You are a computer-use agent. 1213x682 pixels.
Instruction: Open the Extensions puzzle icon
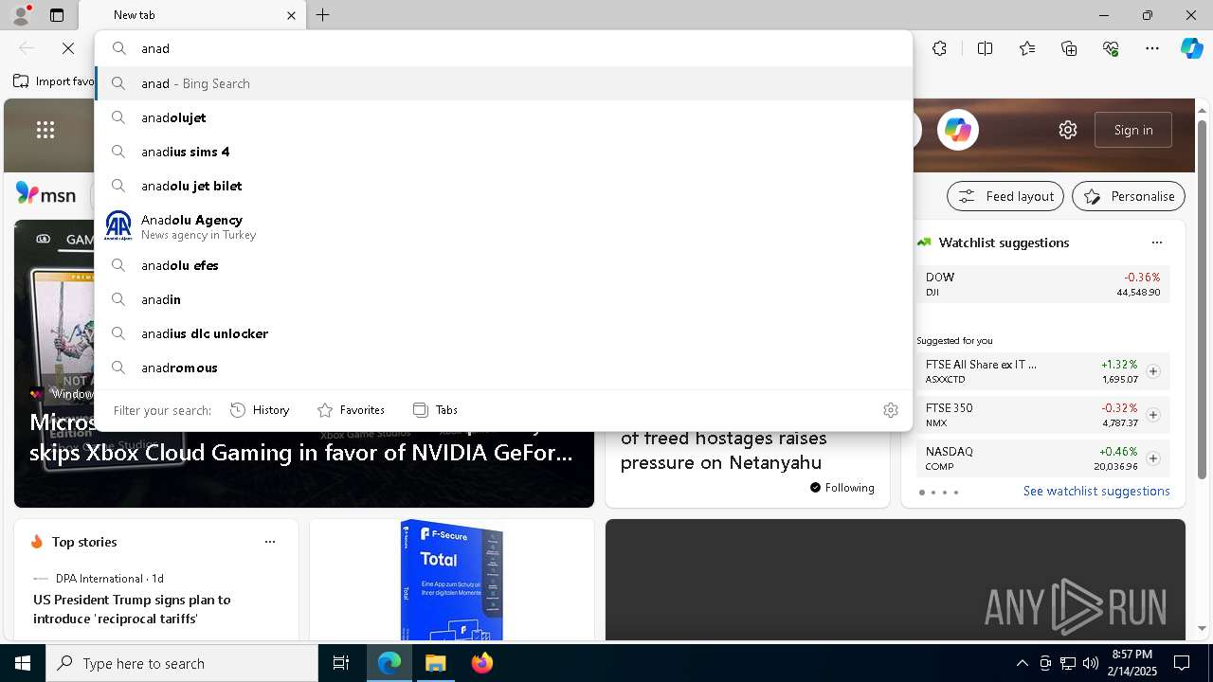[x=939, y=48]
